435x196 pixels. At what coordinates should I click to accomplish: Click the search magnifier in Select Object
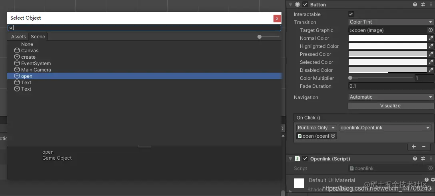[11, 28]
